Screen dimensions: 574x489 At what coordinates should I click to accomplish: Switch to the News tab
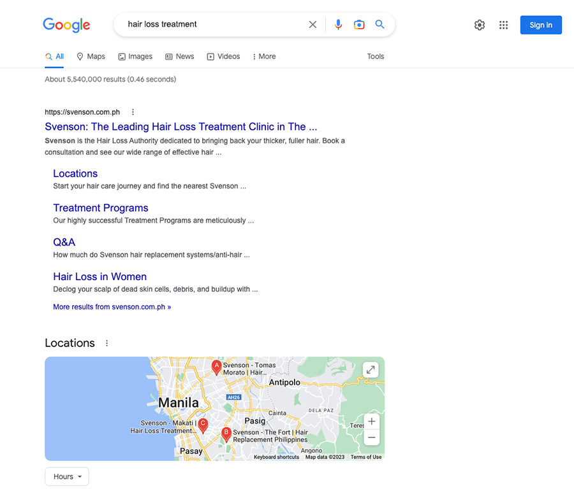pos(179,57)
